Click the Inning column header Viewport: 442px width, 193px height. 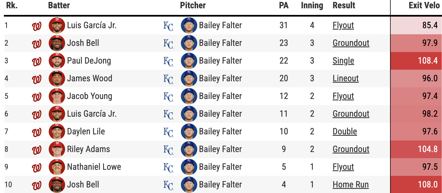click(312, 6)
